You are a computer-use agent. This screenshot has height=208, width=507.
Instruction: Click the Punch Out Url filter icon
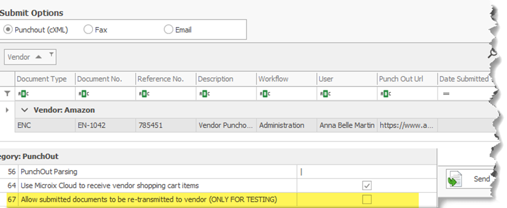tap(385, 94)
